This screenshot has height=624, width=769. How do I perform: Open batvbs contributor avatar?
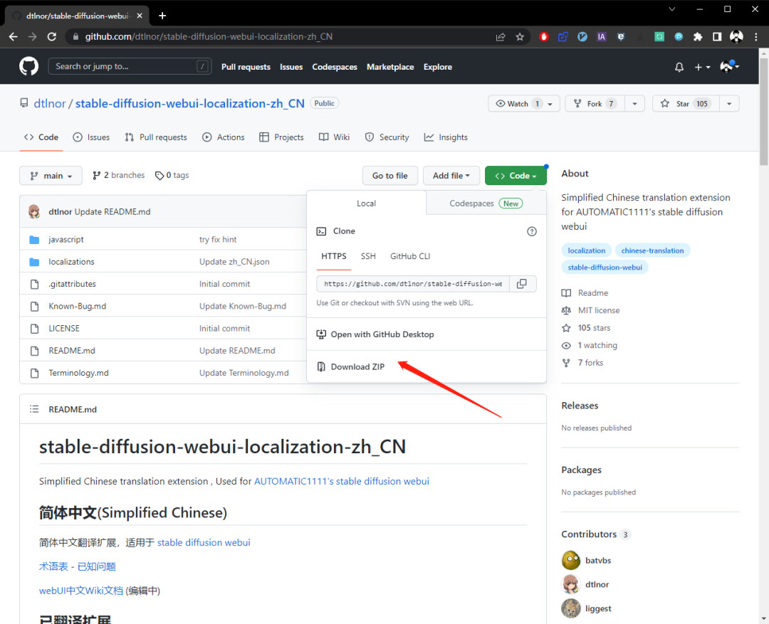pyautogui.click(x=571, y=560)
